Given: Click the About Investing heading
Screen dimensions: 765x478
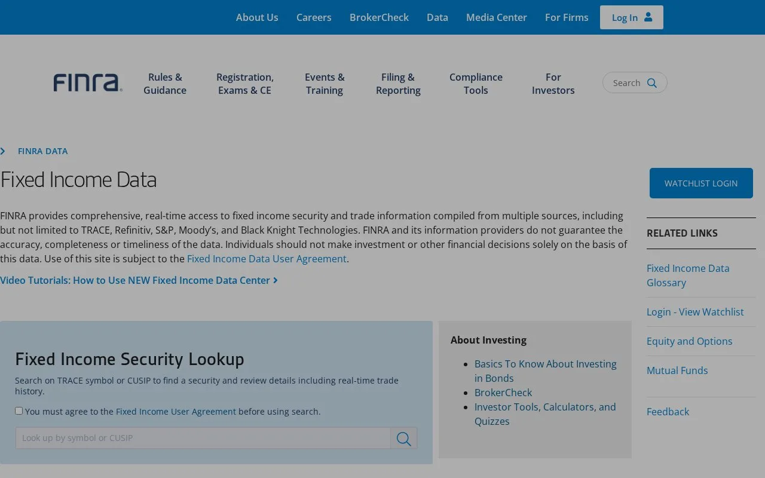Looking at the screenshot, I should (x=488, y=340).
